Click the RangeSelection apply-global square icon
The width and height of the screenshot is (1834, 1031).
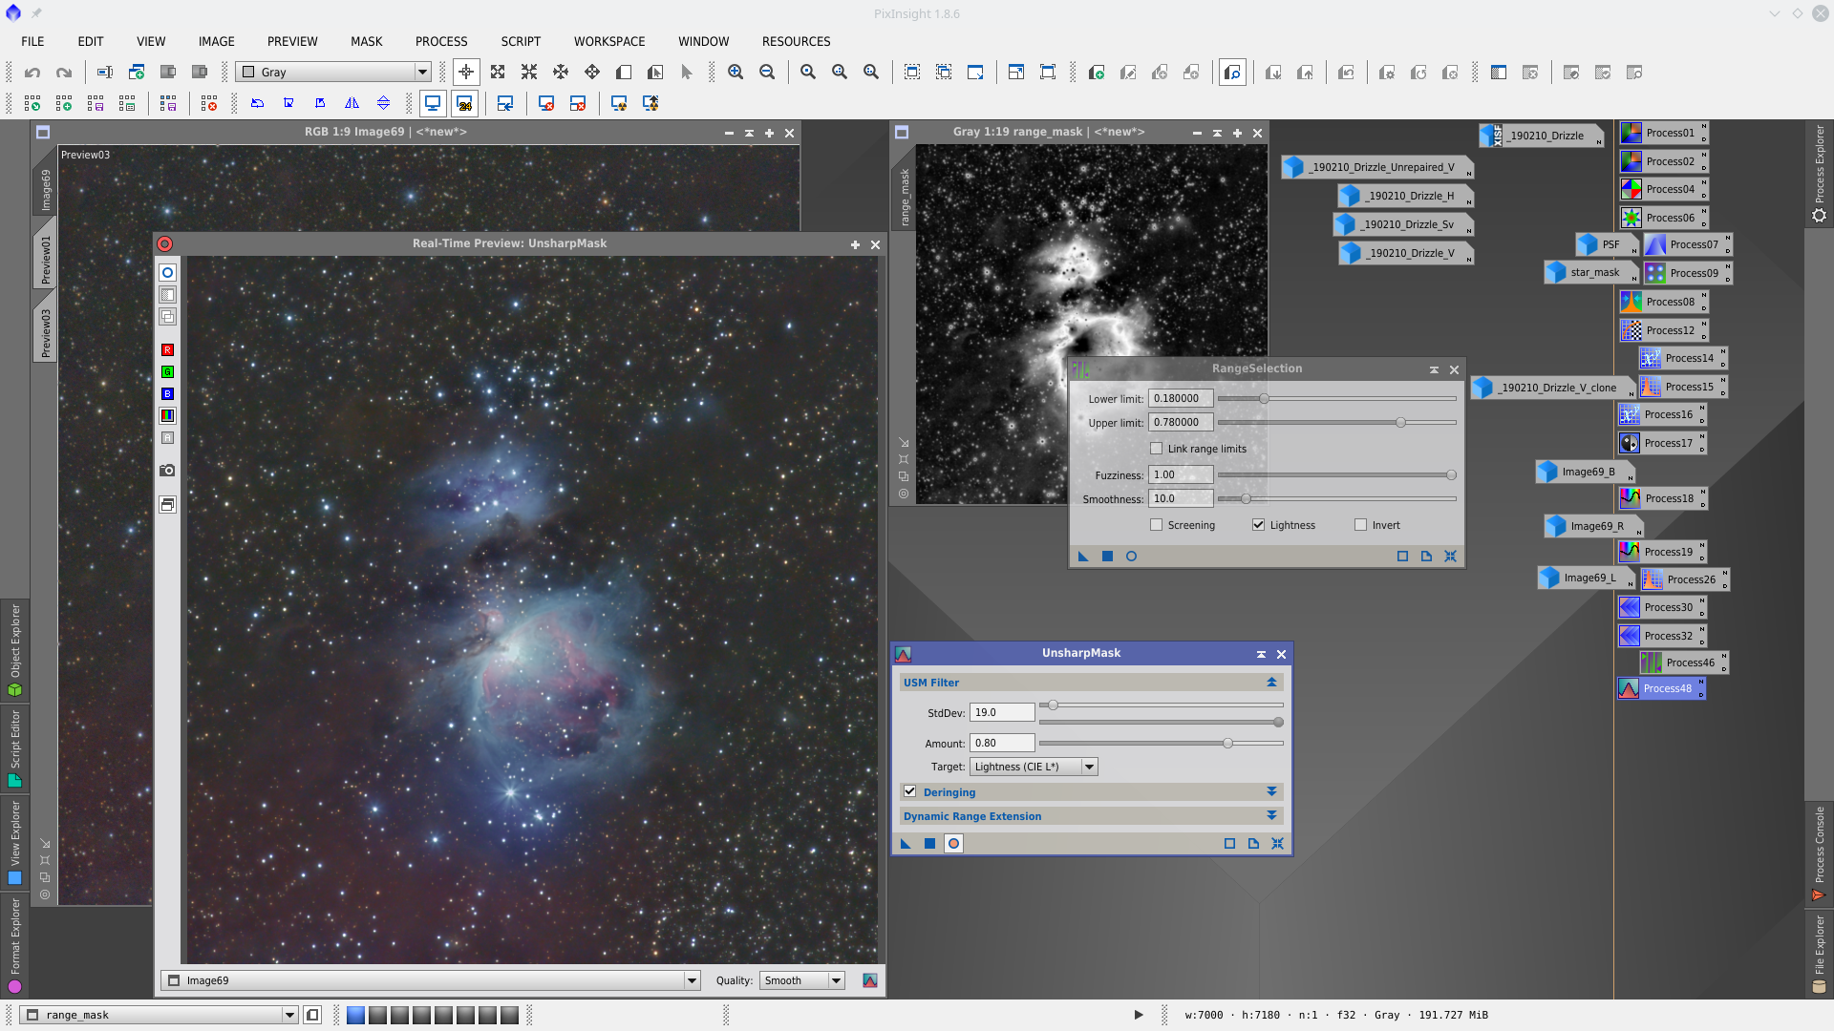click(x=1107, y=557)
